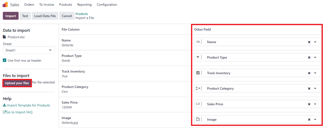Remove Track Inventory mapping via the x icon
The height and width of the screenshot is (128, 323).
pos(309,73)
